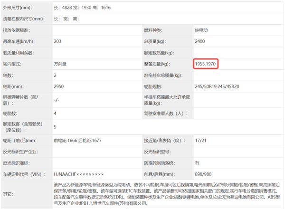Click the 方向盘 steering type value
Image resolution: width=285 pixels, height=209 pixels.
tap(62, 64)
